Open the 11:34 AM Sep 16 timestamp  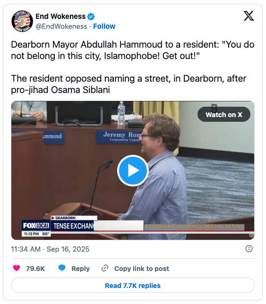click(50, 249)
